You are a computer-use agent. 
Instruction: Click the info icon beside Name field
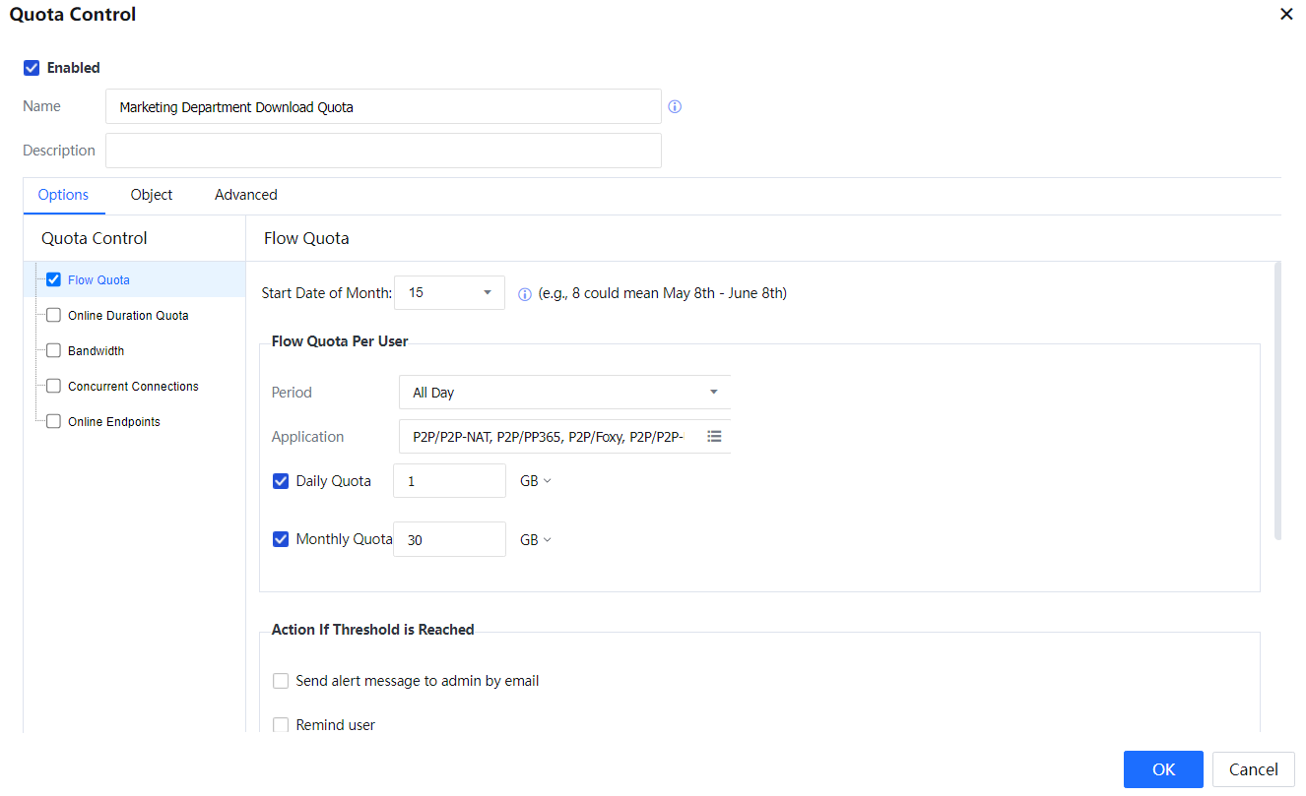pyautogui.click(x=675, y=107)
